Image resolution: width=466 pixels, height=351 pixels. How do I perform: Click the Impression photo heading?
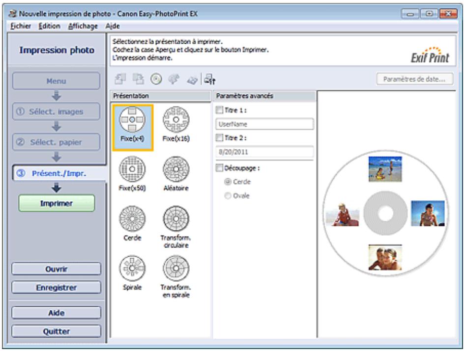pos(57,50)
